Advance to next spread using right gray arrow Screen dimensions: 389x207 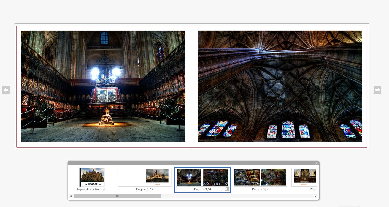377,89
